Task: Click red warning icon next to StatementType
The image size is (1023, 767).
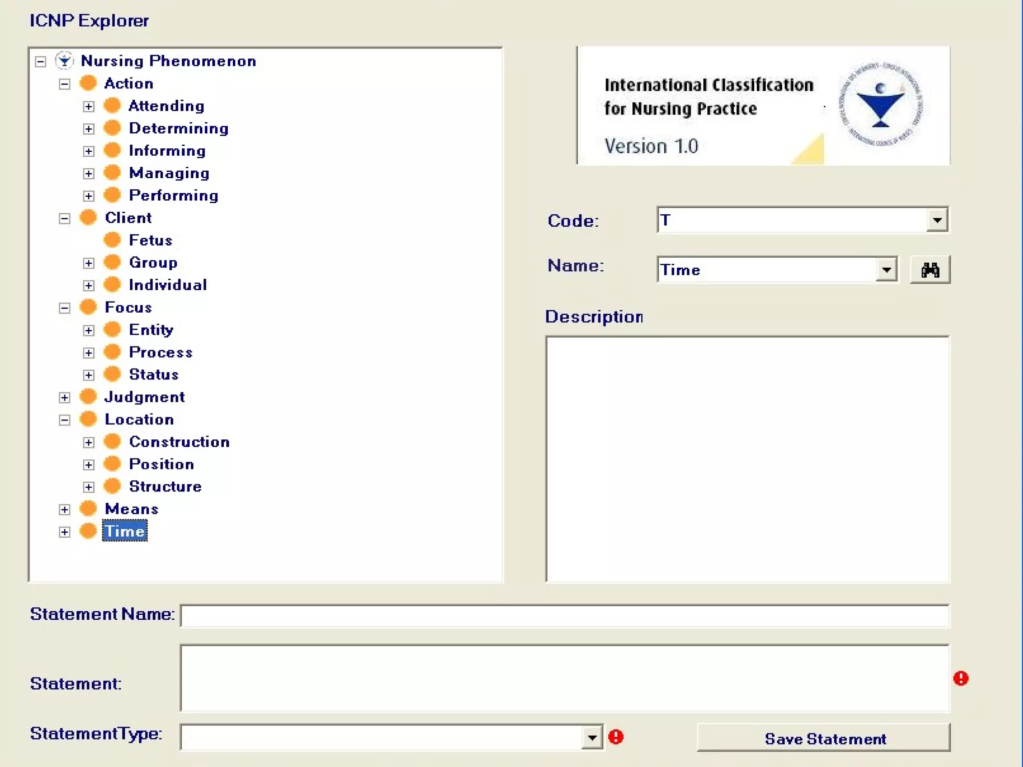Action: coord(616,737)
